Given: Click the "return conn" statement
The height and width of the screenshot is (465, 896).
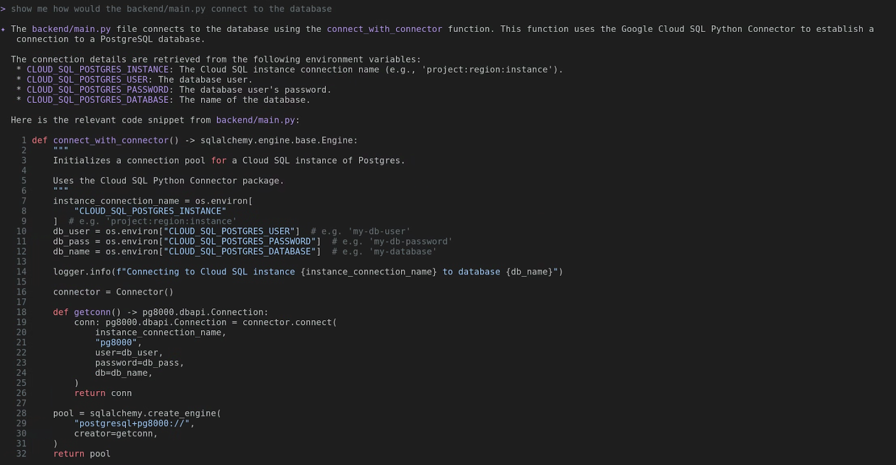Looking at the screenshot, I should coord(103,393).
